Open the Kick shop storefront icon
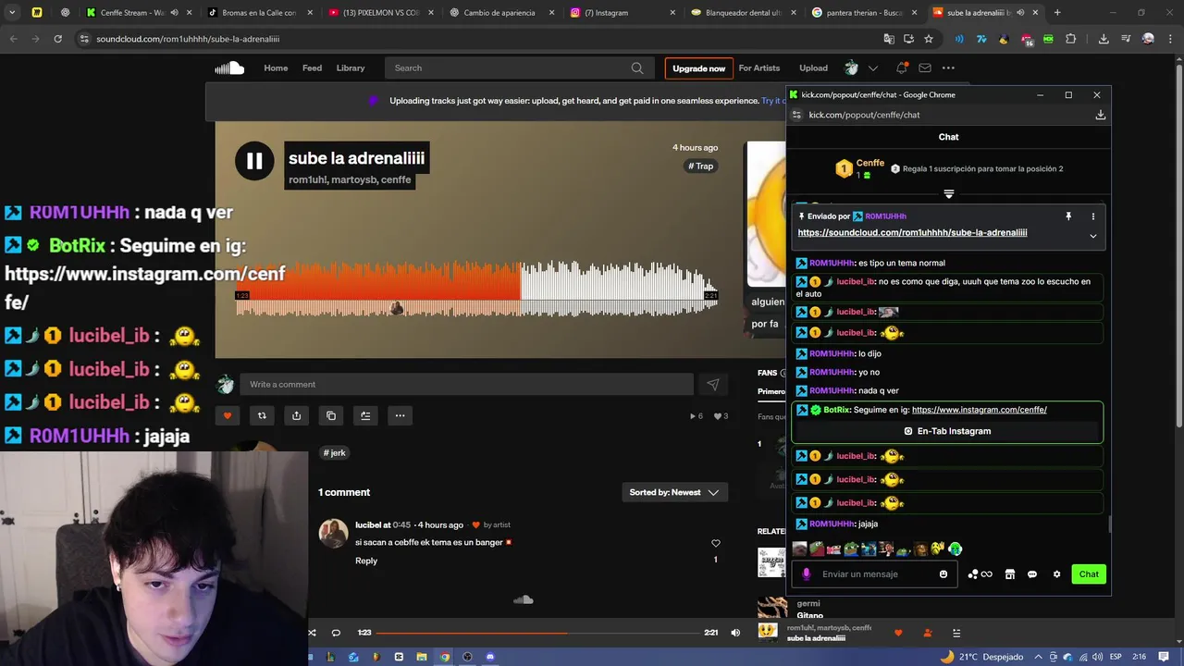Image resolution: width=1184 pixels, height=666 pixels. coord(1010,574)
